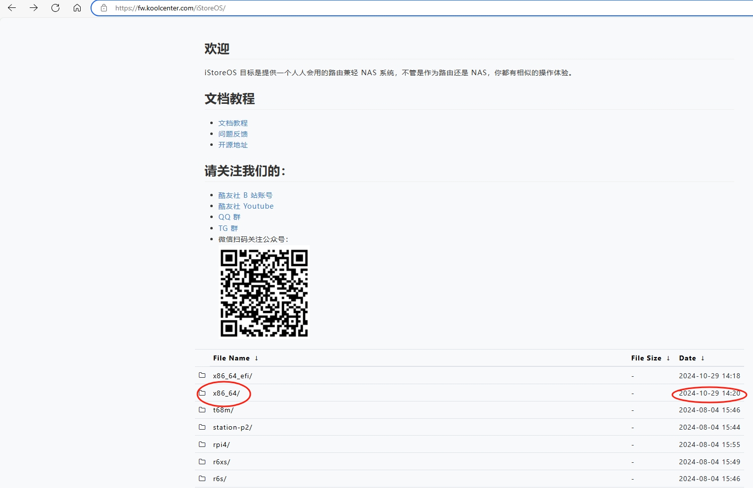The height and width of the screenshot is (488, 753).
Task: Click folder icon beside x86_64_efi/
Action: [202, 375]
